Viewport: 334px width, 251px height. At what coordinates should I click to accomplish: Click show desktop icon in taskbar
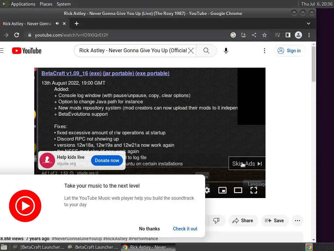pos(4,247)
